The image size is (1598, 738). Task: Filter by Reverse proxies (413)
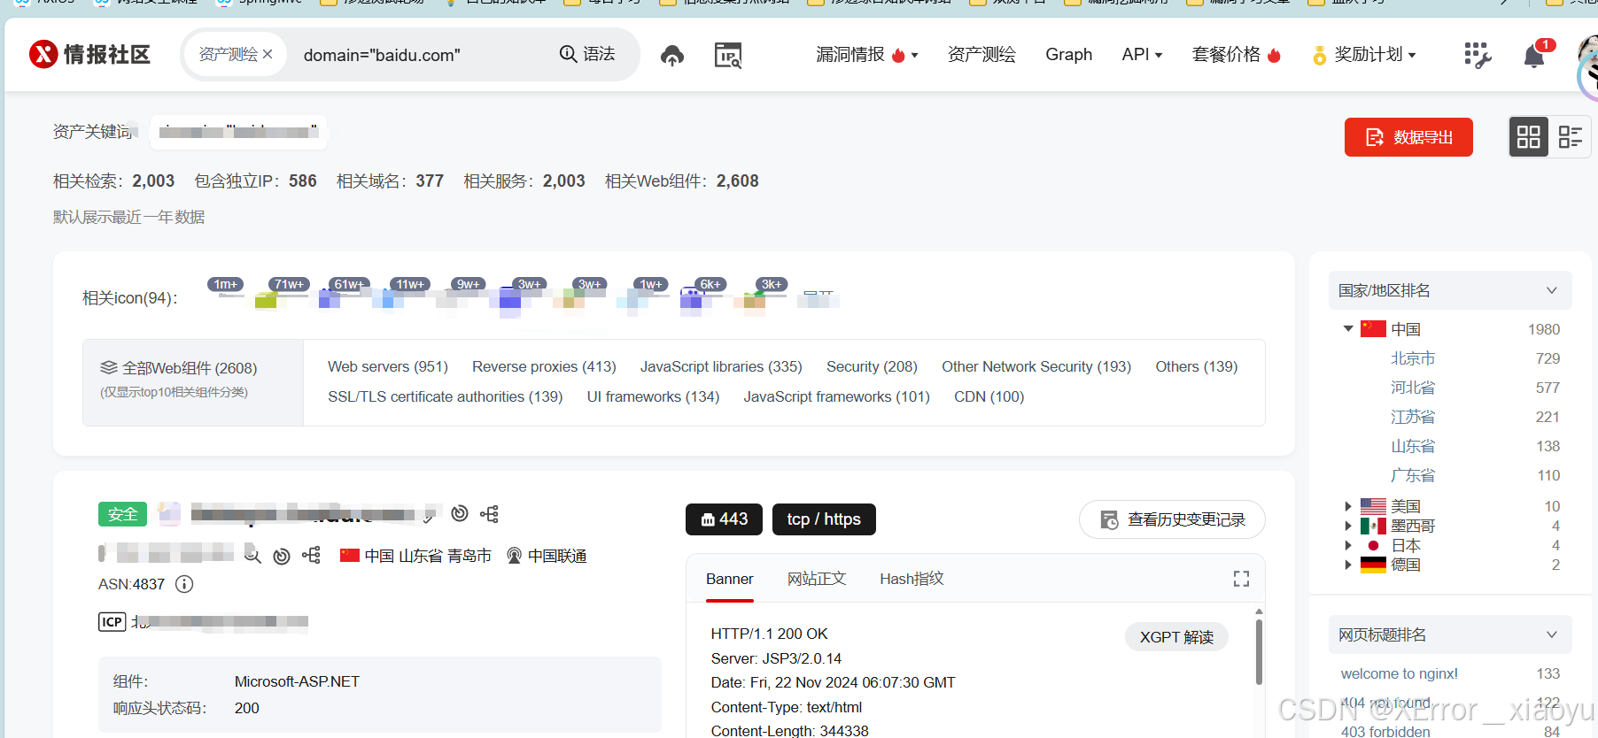544,366
